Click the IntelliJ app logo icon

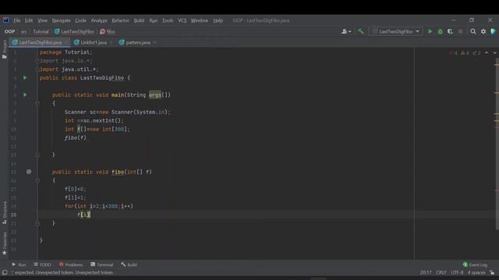point(5,21)
